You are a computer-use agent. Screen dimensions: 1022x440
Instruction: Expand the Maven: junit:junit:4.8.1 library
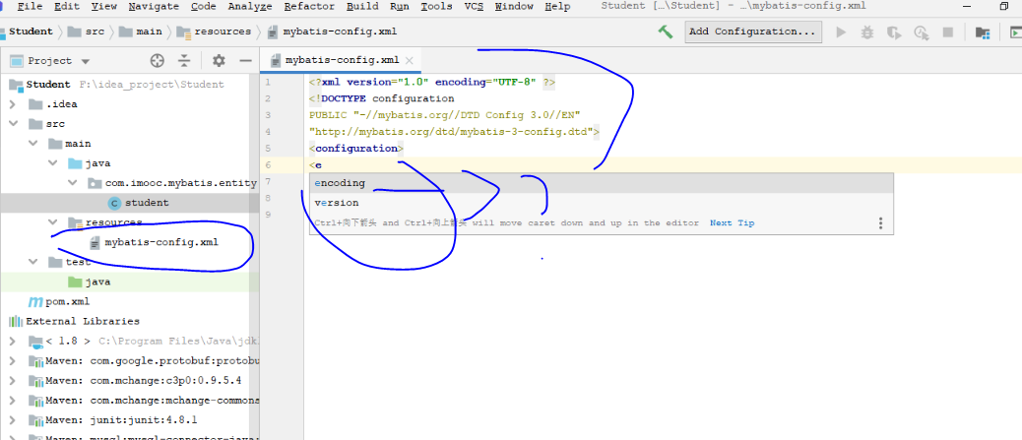pyautogui.click(x=13, y=419)
